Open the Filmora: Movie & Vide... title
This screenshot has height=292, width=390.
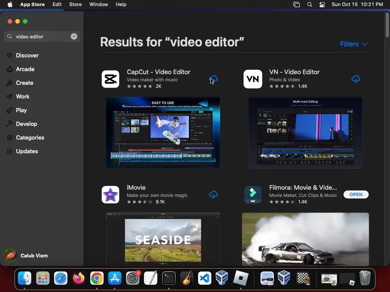click(x=303, y=187)
